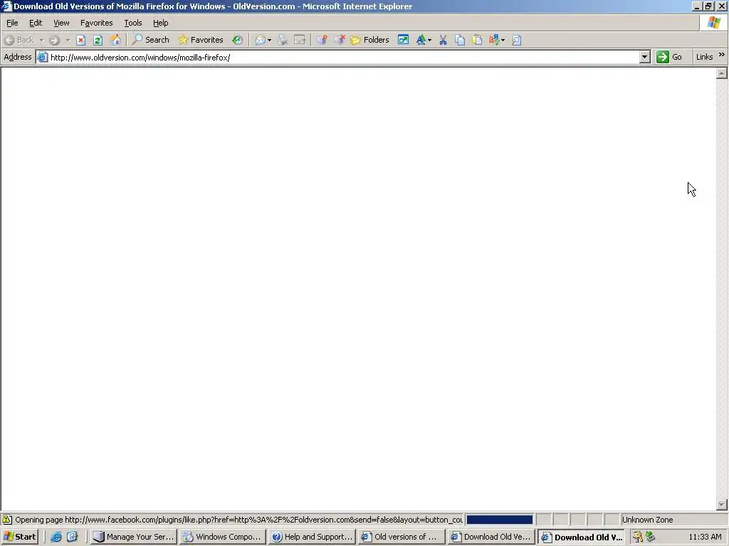Click the second system tray icon
This screenshot has width=729, height=546.
(651, 537)
